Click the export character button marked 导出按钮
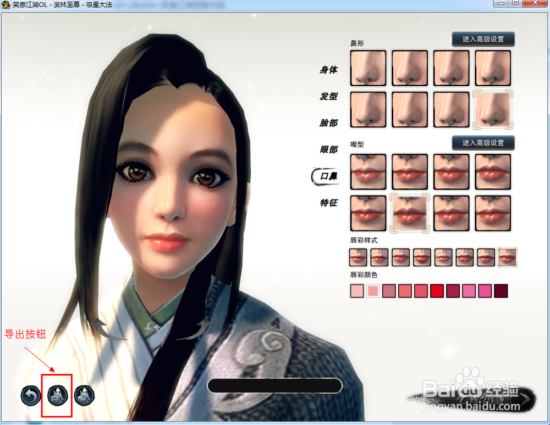Viewport: 550px width, 425px height. (x=58, y=396)
